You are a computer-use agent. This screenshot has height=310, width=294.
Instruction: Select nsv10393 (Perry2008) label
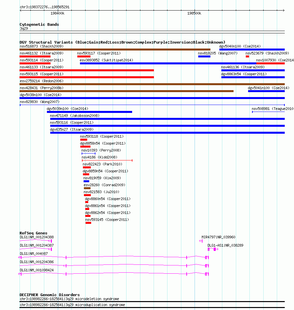pos(101,150)
